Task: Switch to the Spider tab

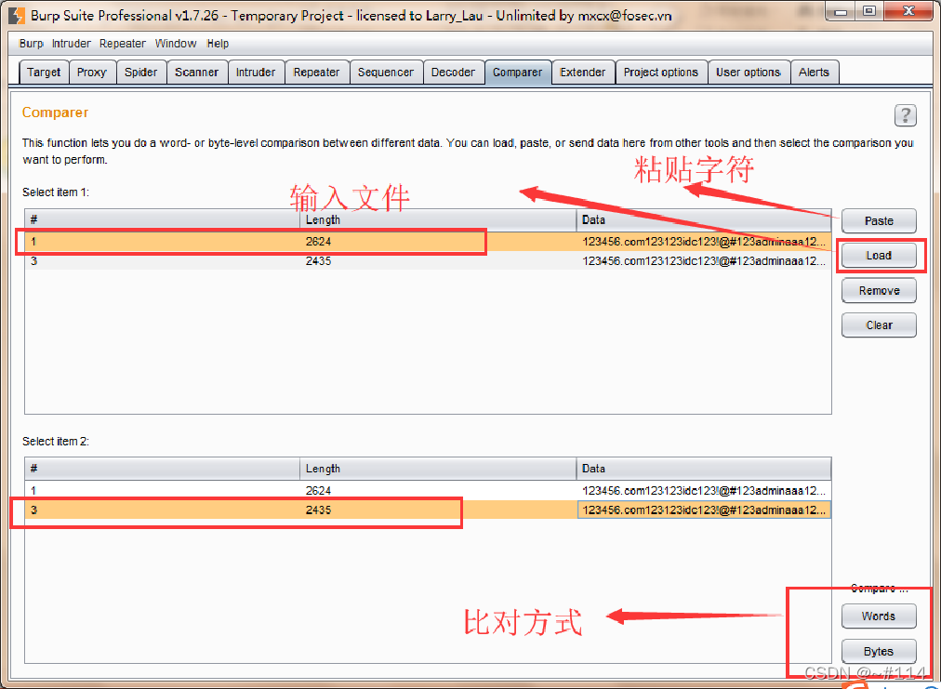Action: pos(141,72)
